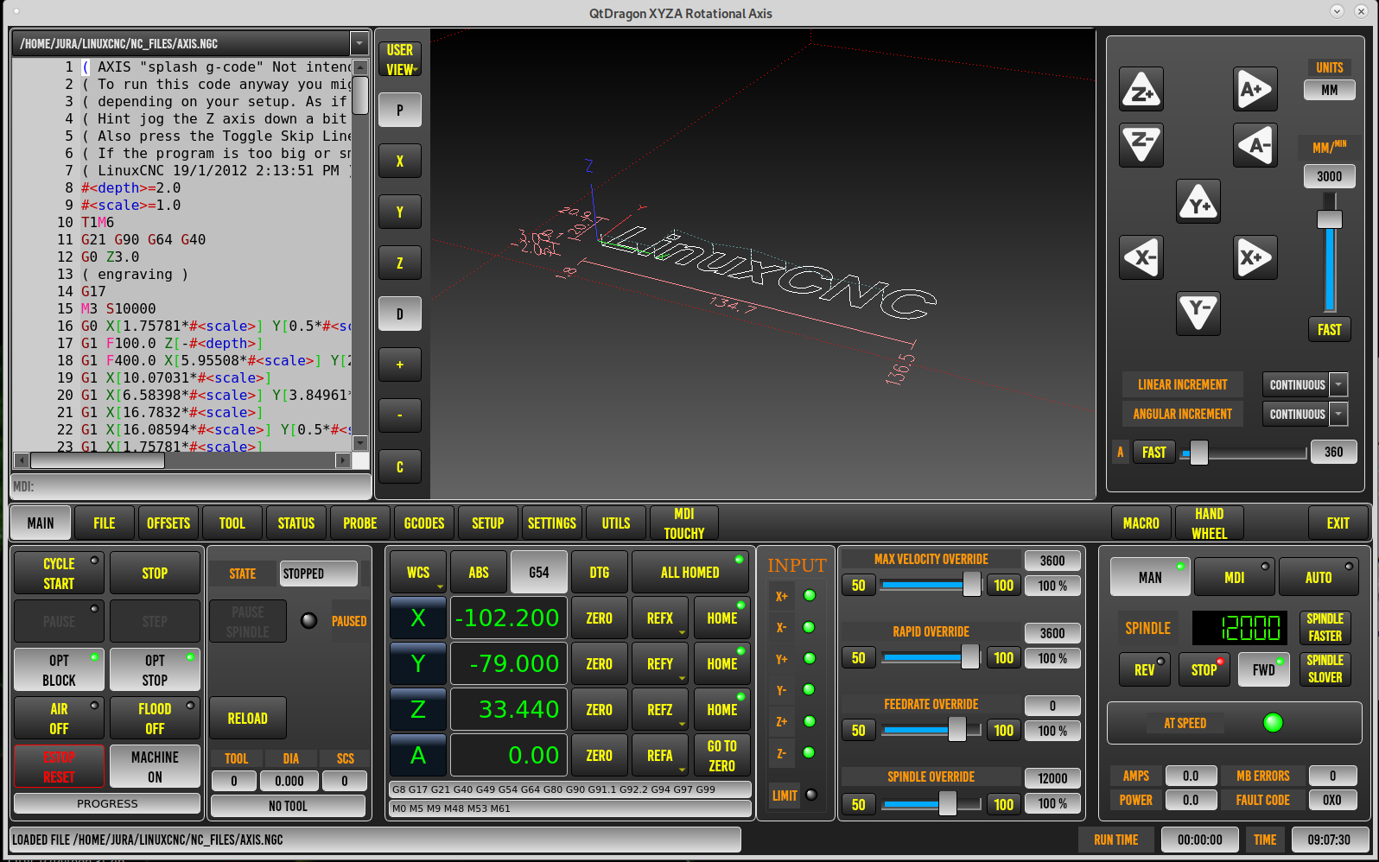Click RELOAD program button
1379x862 pixels.
click(x=248, y=719)
